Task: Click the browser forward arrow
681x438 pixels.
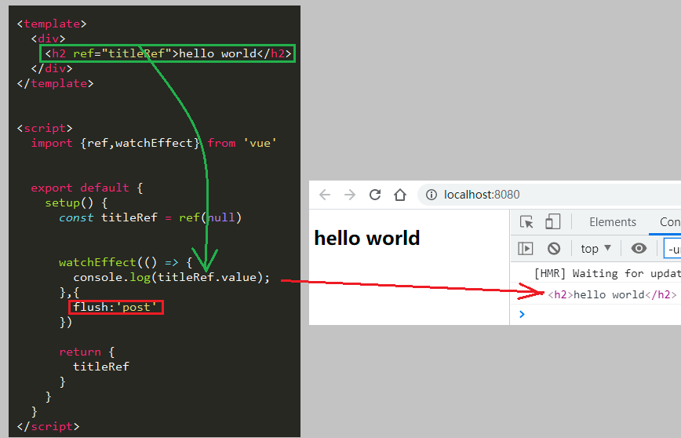Action: point(350,195)
